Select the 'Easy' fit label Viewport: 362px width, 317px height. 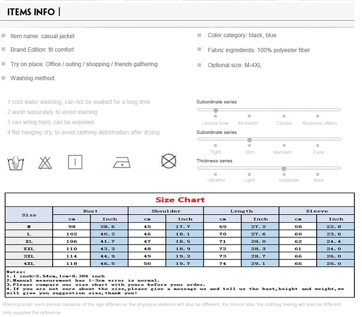pos(319,152)
